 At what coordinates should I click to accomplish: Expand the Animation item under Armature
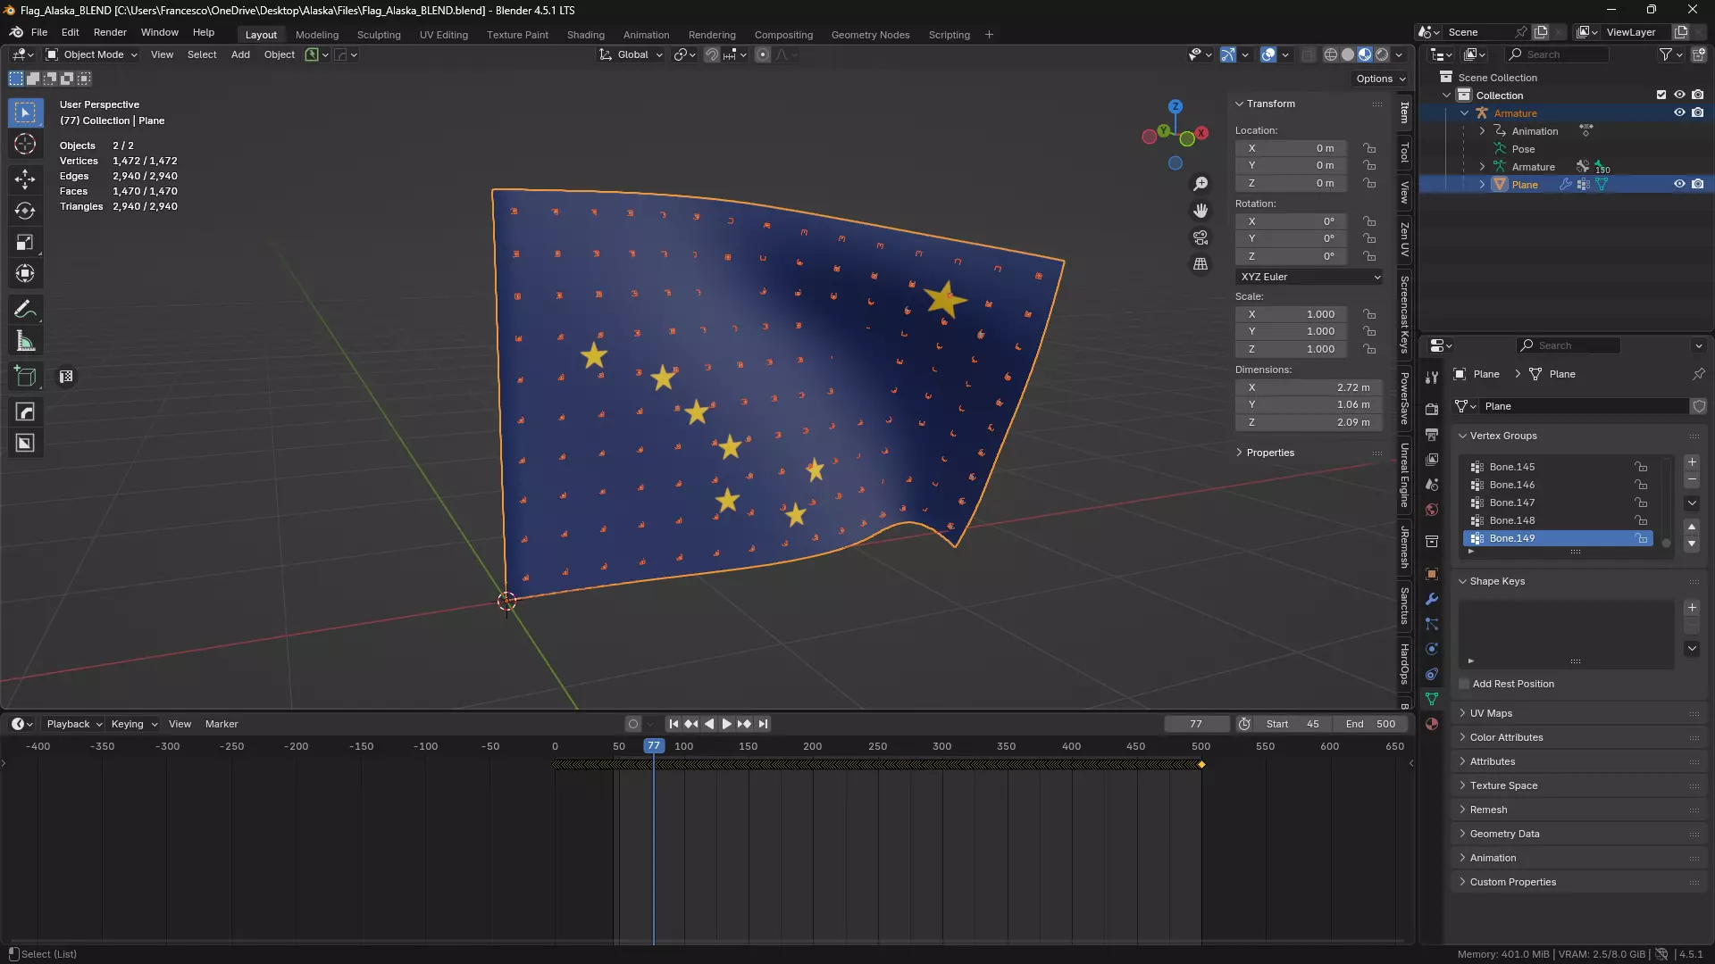tap(1483, 131)
